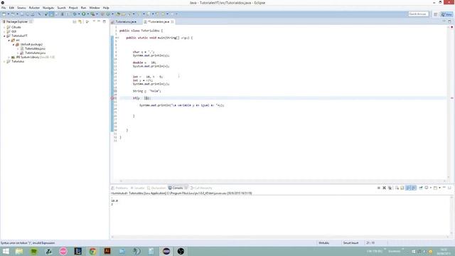455x256 pixels.
Task: Open the Windows Start button
Action: pyautogui.click(x=6, y=251)
